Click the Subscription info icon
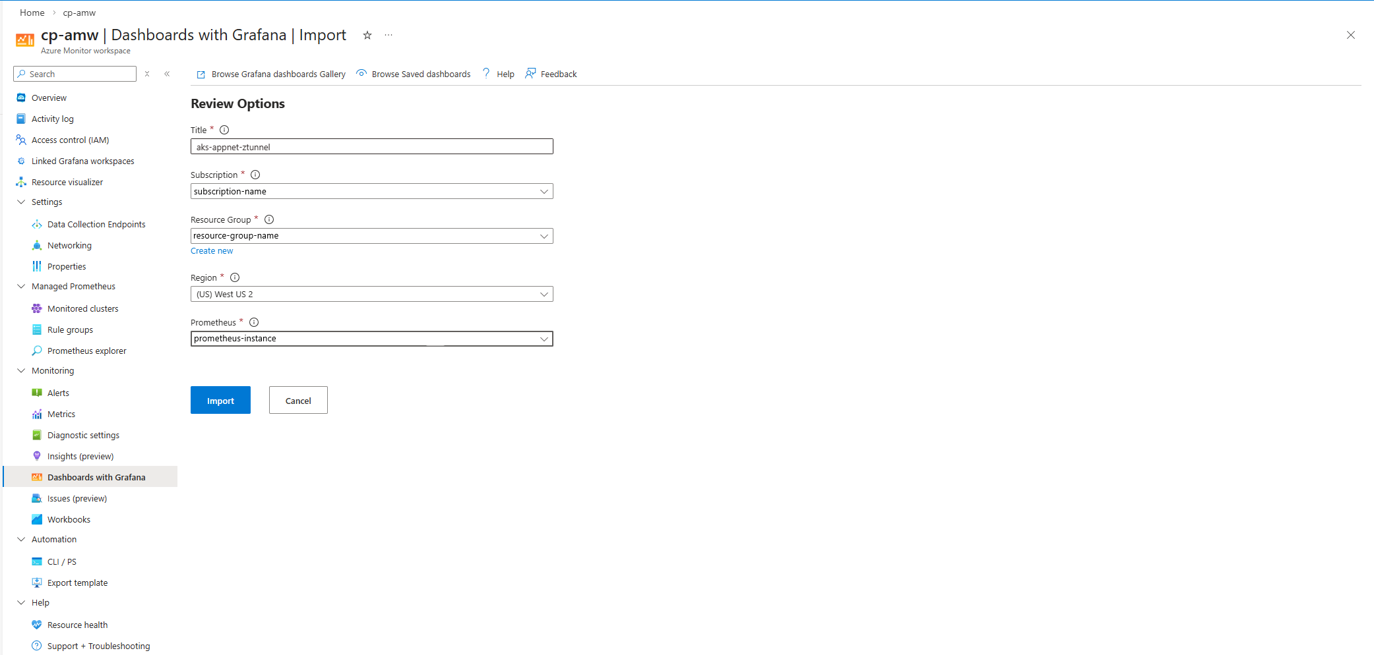This screenshot has height=655, width=1374. (255, 175)
